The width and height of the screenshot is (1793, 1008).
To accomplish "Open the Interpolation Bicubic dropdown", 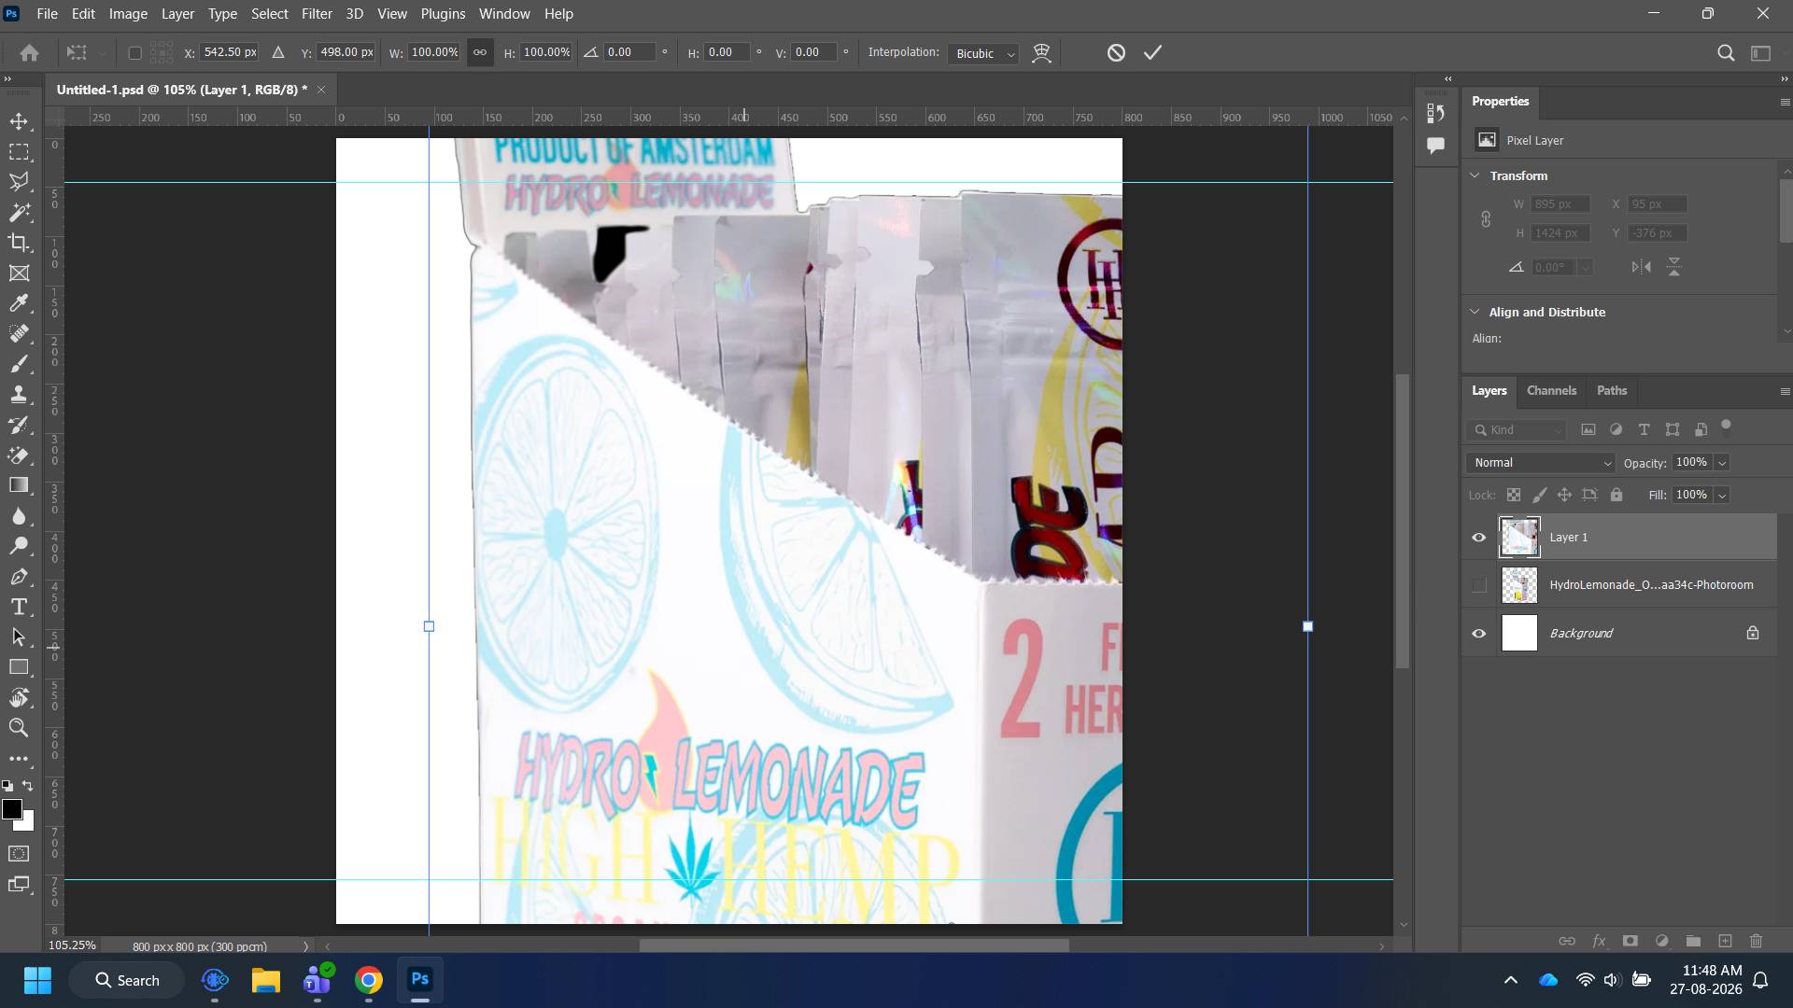I will (983, 53).
